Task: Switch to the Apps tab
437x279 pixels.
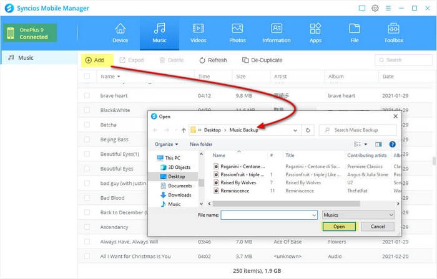Action: tap(315, 33)
